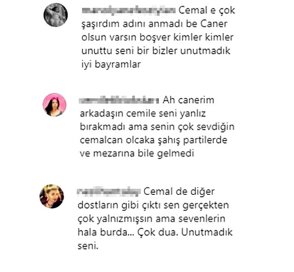Click the line 'arkadaşın cemile seni yanlız'
This screenshot has height=272, width=294.
pos(143,113)
